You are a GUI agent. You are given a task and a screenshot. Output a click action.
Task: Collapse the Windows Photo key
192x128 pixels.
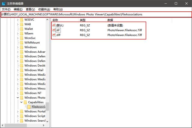18,98
